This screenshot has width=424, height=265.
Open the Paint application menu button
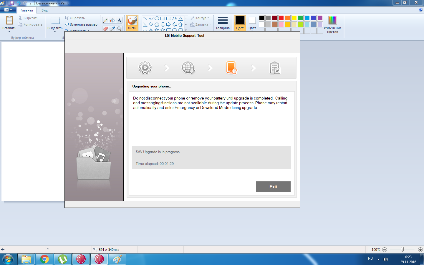8,10
